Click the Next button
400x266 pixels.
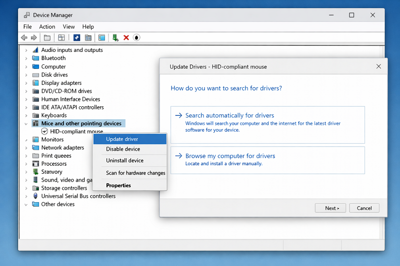[330, 208]
